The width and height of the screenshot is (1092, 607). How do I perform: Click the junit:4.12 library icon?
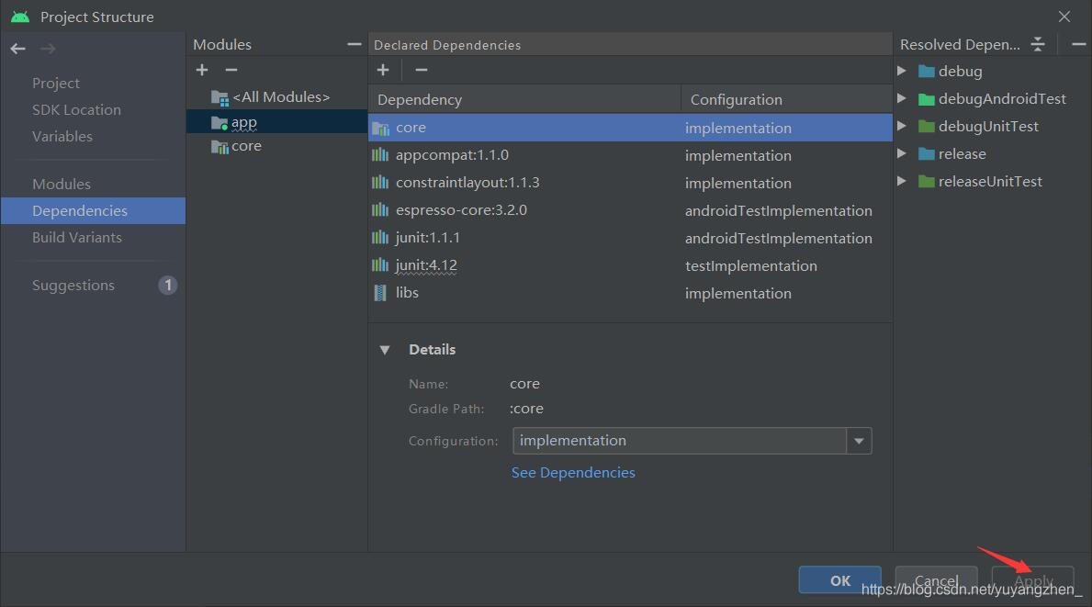(380, 264)
